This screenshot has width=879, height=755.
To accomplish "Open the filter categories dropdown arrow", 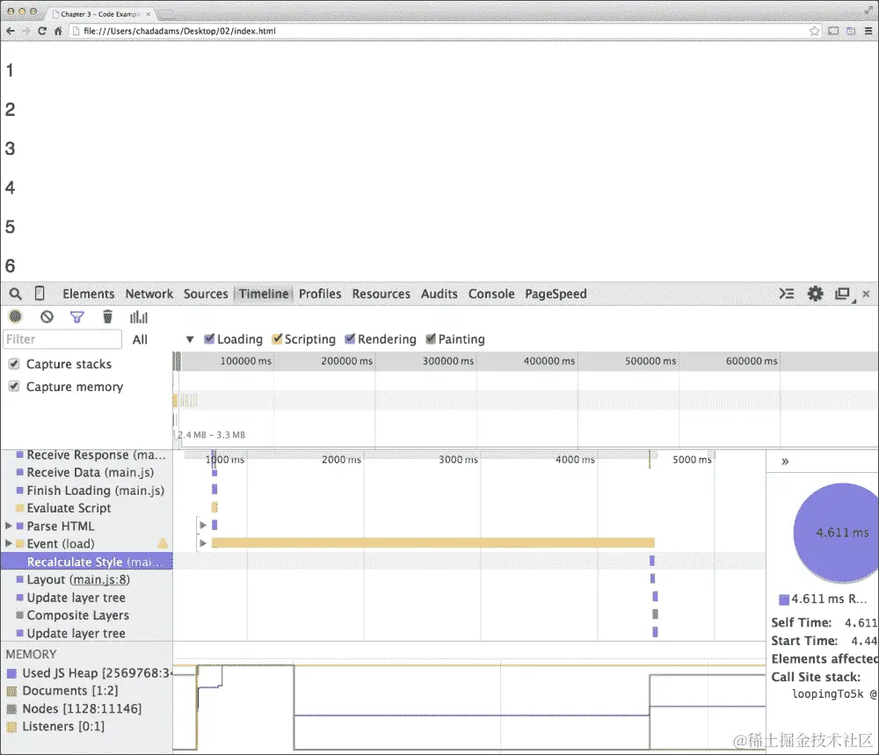I will tap(190, 339).
